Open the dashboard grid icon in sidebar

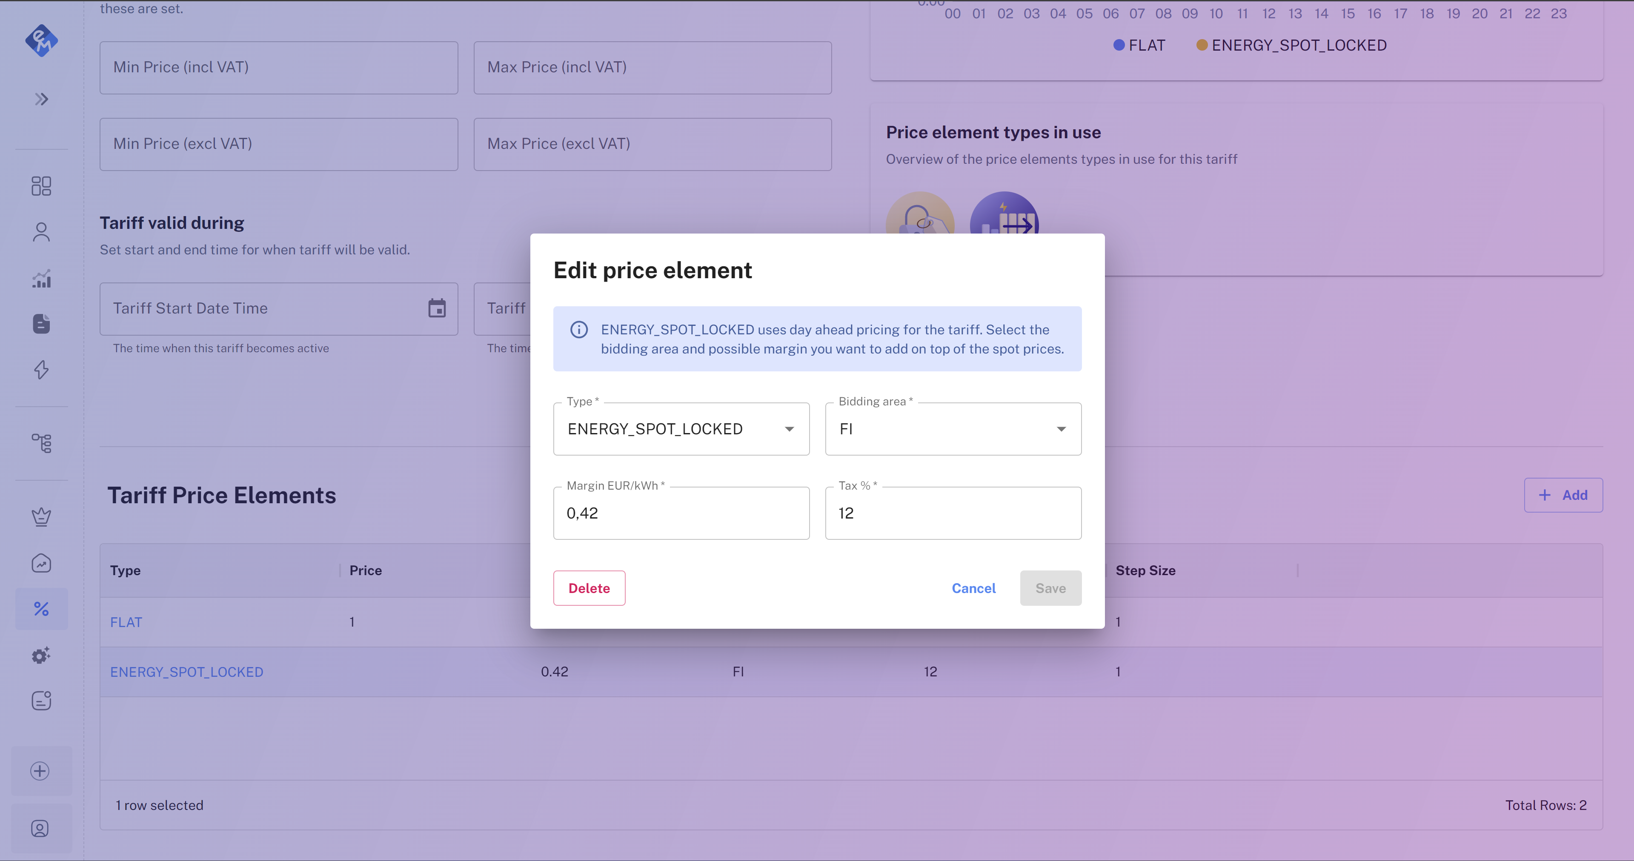coord(41,186)
